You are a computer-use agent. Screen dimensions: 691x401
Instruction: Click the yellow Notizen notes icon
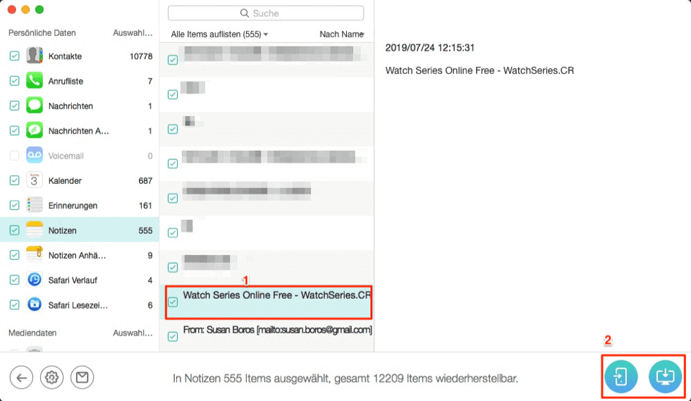pos(35,230)
